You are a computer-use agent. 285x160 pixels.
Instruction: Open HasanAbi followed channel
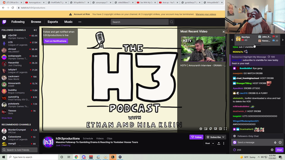click(20, 64)
